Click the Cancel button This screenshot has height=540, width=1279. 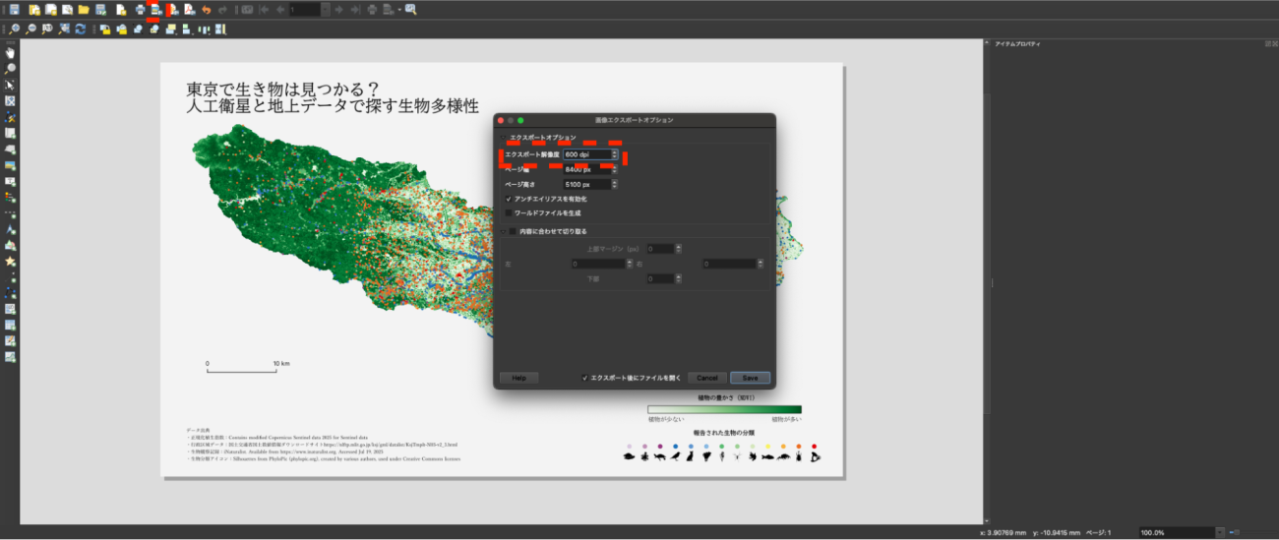[706, 378]
